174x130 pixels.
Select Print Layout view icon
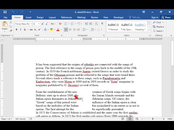[130, 119]
